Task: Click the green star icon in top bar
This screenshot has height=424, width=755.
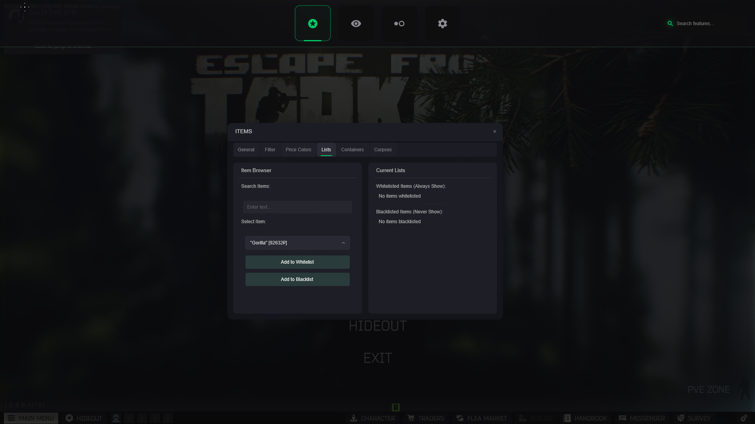Action: click(x=313, y=24)
